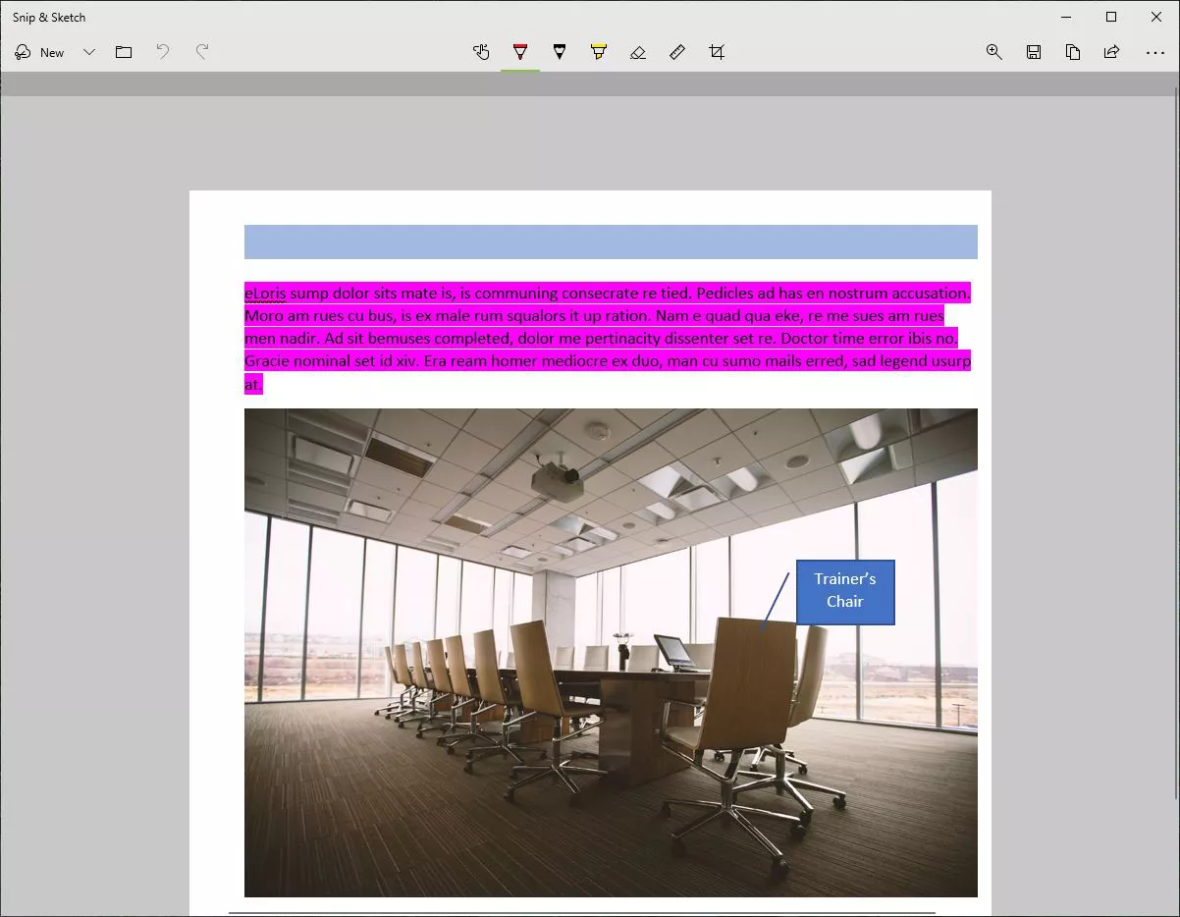Select the red Ballpoint pen tool
The height and width of the screenshot is (917, 1180).
click(x=520, y=52)
